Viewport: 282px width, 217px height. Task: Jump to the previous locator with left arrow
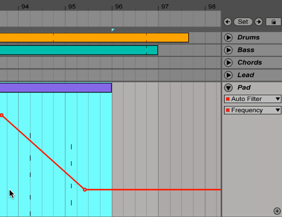[228, 22]
